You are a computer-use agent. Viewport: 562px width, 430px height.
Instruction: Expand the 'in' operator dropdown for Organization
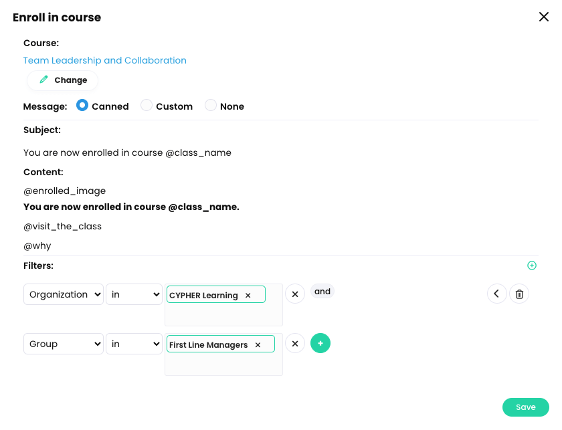click(134, 294)
